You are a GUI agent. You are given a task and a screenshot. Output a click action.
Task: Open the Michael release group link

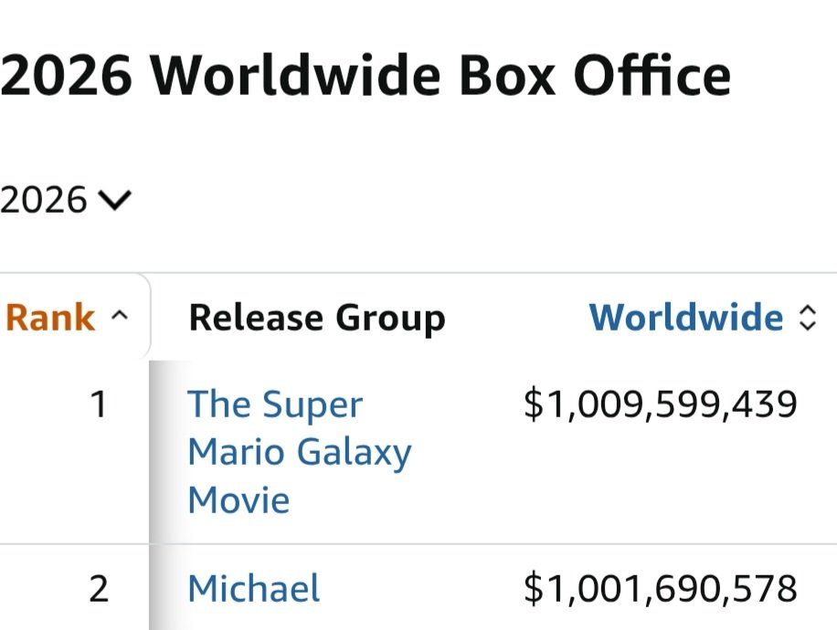tap(254, 588)
